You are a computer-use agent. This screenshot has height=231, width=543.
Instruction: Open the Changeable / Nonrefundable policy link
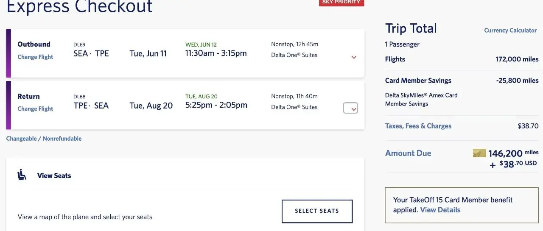[x=44, y=139]
